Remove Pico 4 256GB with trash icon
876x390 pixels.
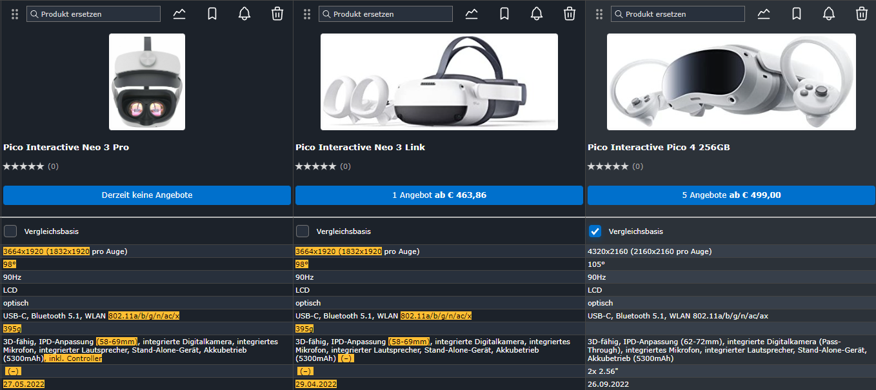(862, 14)
